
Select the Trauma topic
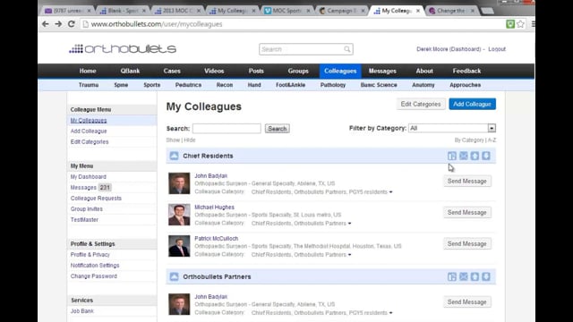89,85
